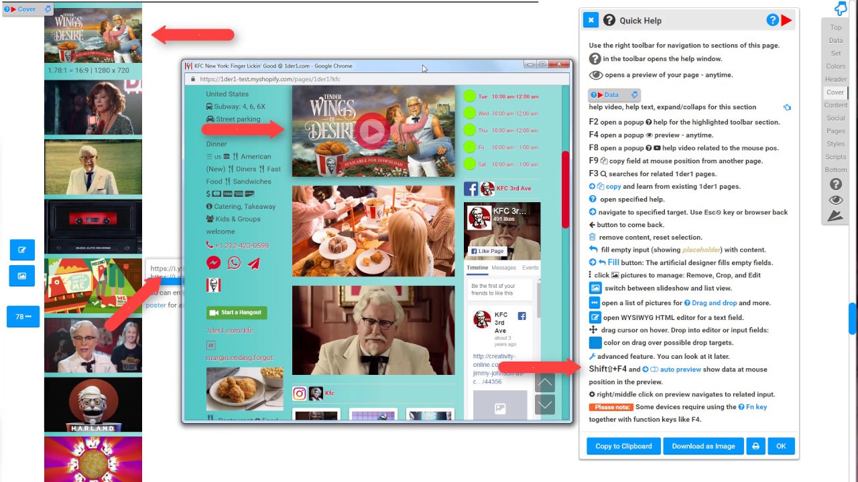Screen dimensions: 858x482
Task: Click the pin icon in the Cover header
Action: (x=48, y=9)
